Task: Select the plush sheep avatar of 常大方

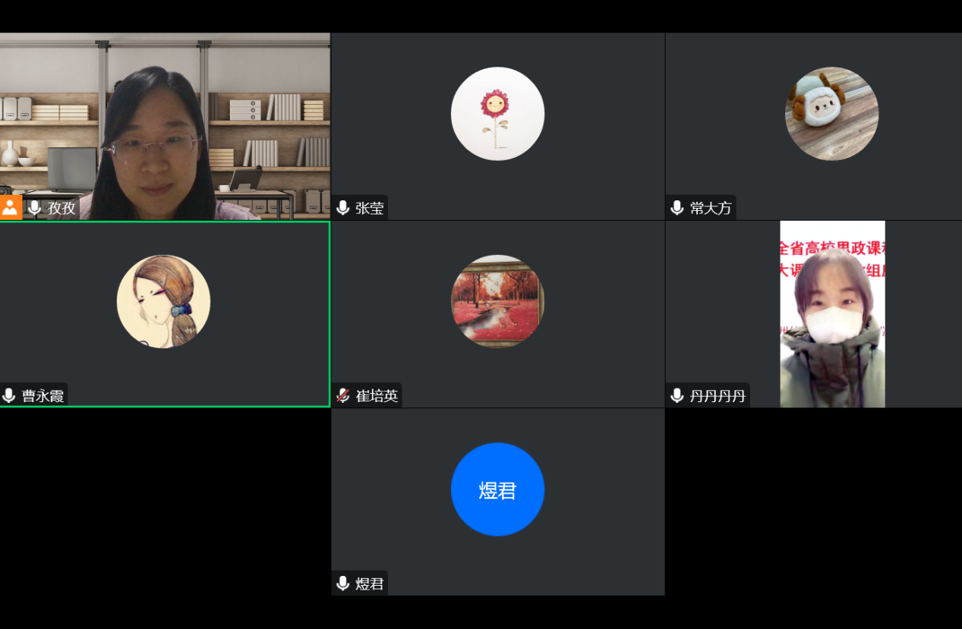Action: 831,114
